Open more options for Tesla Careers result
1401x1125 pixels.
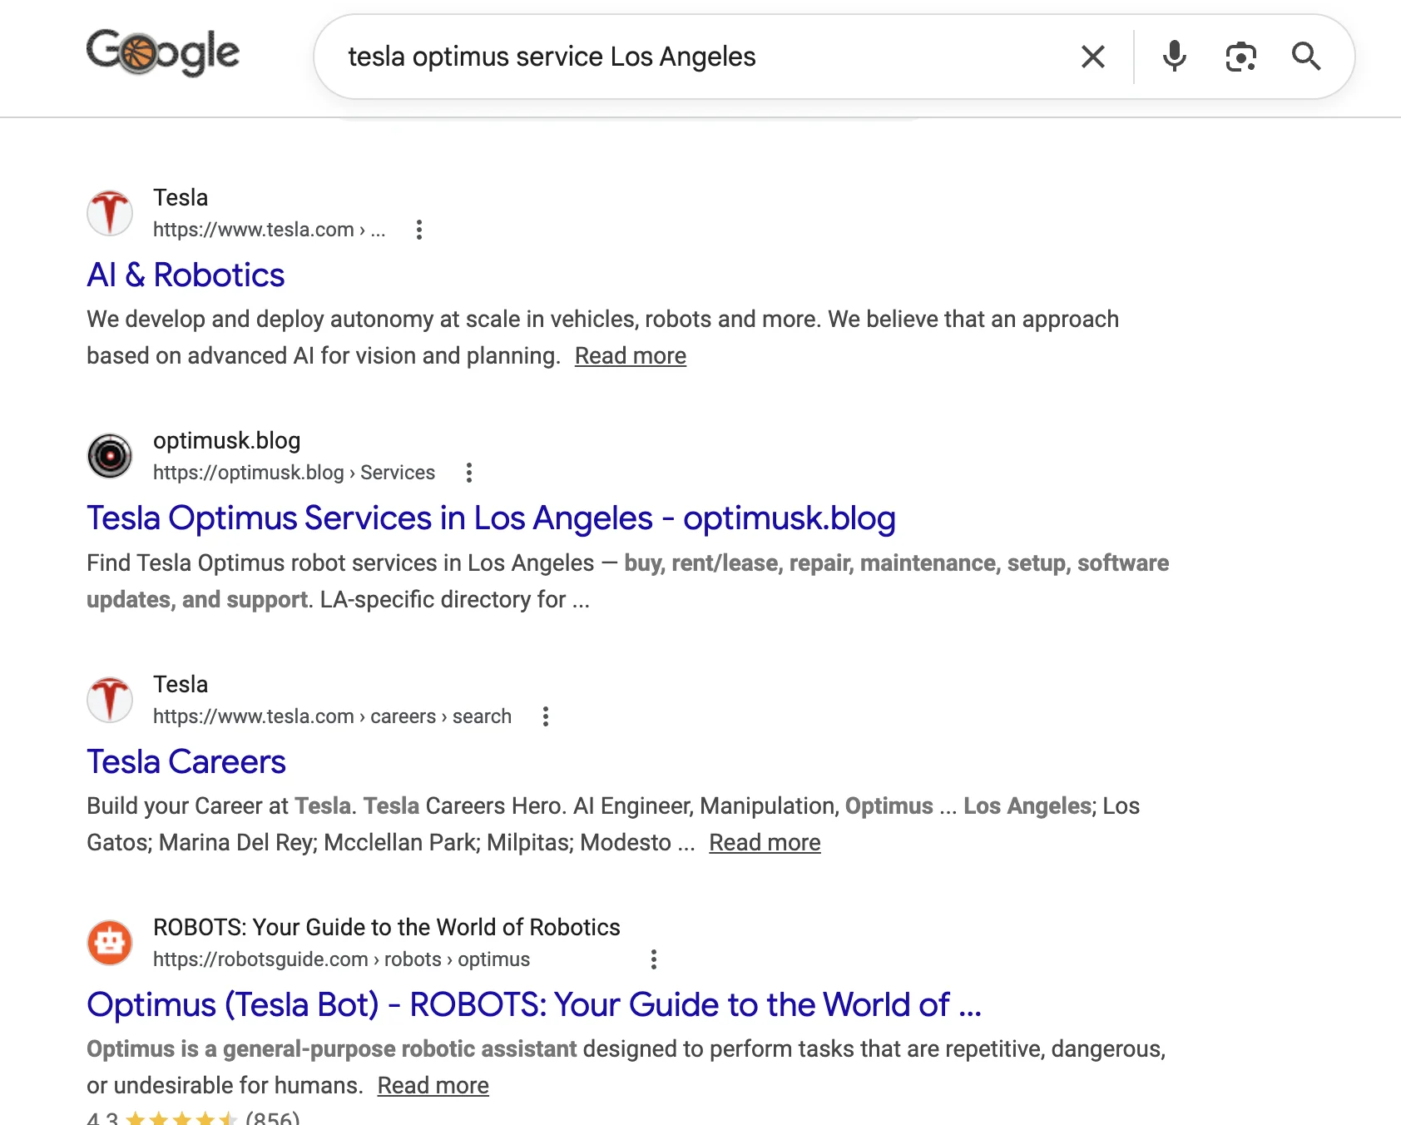coord(546,716)
